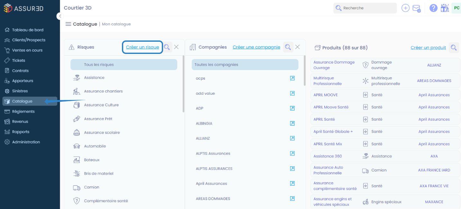Click the Compagnies list scrollbar

point(305,70)
